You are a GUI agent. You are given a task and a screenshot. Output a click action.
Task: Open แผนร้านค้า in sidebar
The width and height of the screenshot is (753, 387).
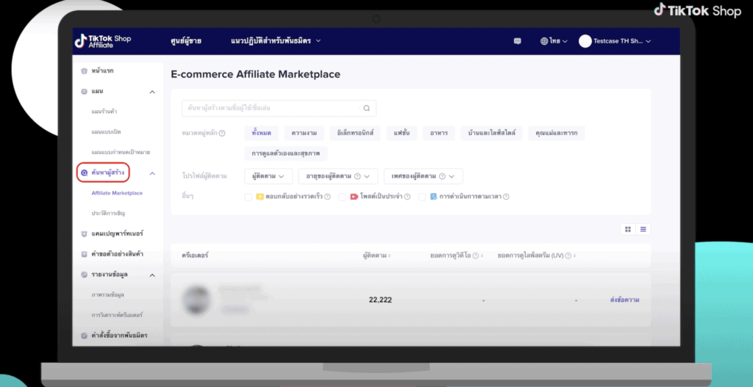[104, 112]
